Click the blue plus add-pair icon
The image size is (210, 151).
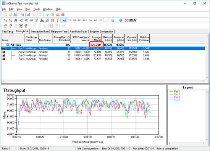pyautogui.click(x=47, y=14)
